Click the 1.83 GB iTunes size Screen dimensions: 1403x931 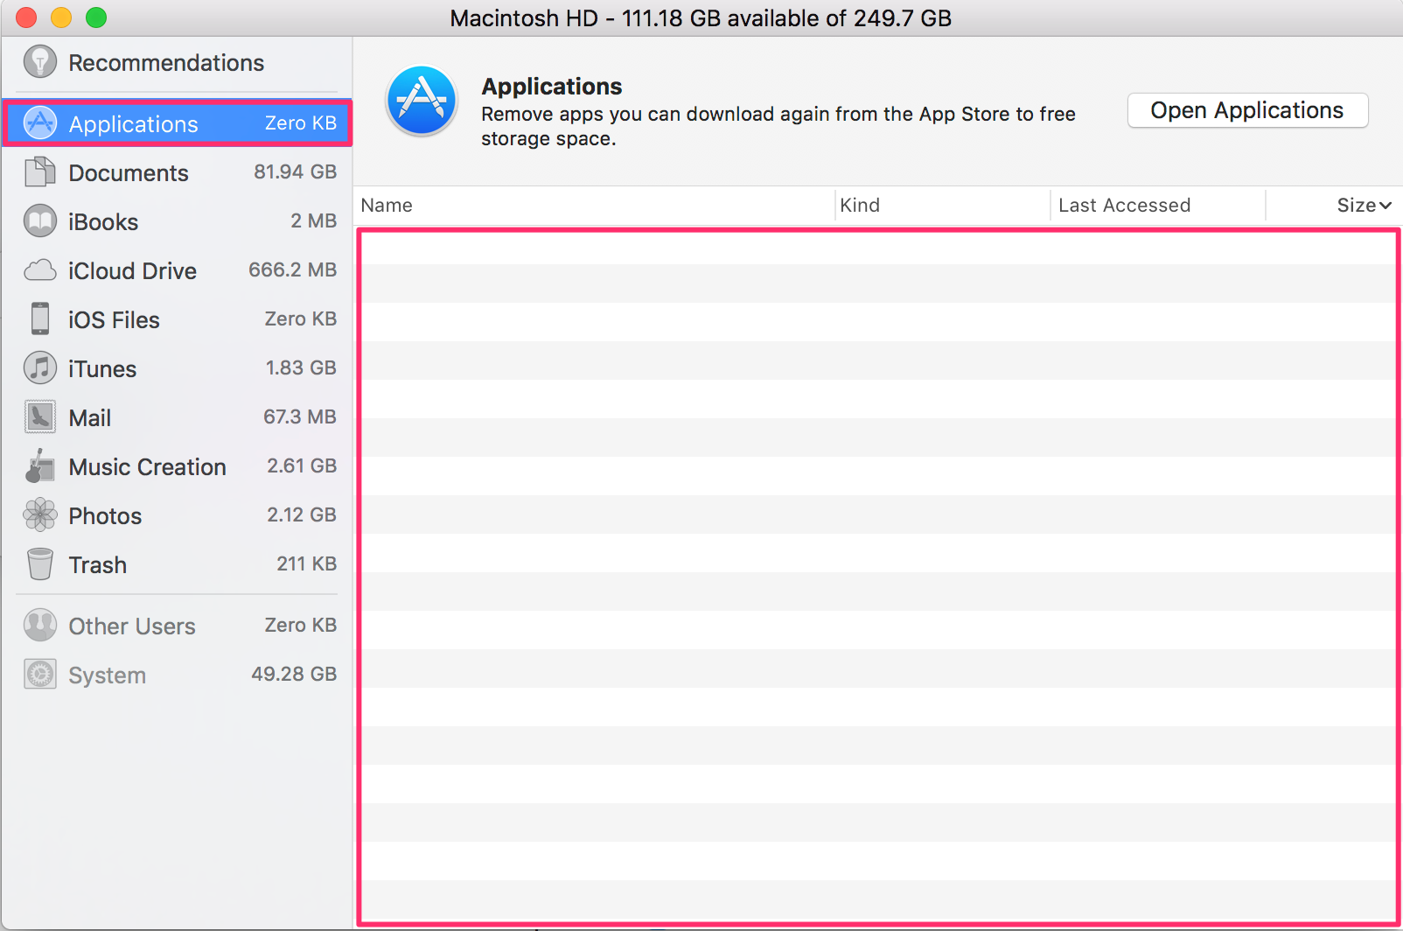(x=301, y=367)
